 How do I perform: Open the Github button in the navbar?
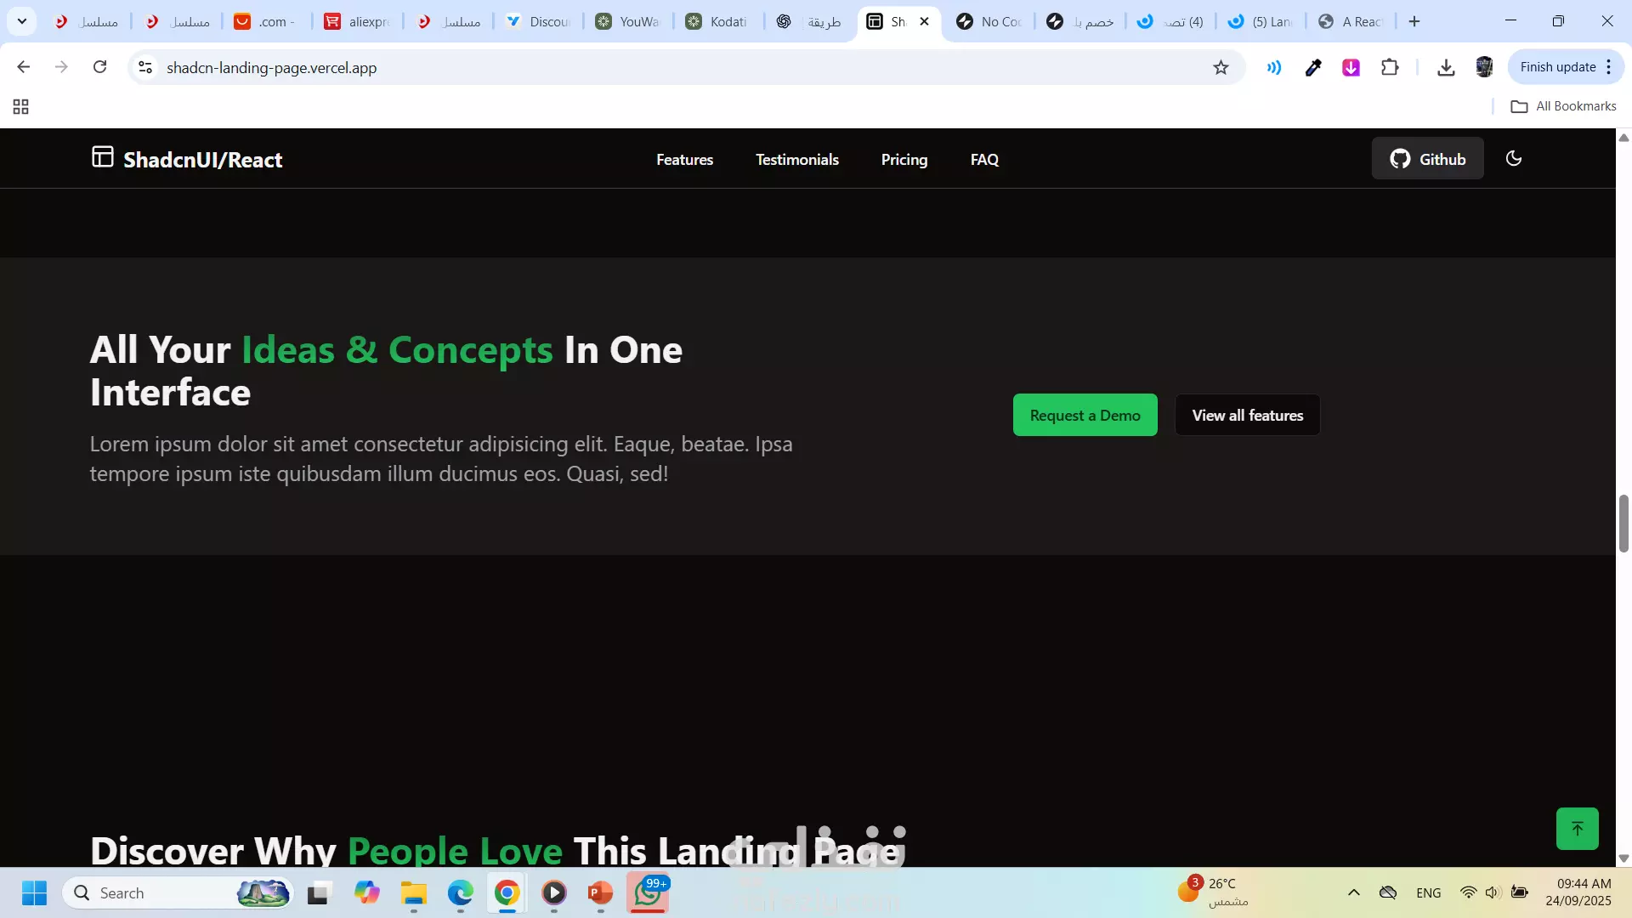1427,159
